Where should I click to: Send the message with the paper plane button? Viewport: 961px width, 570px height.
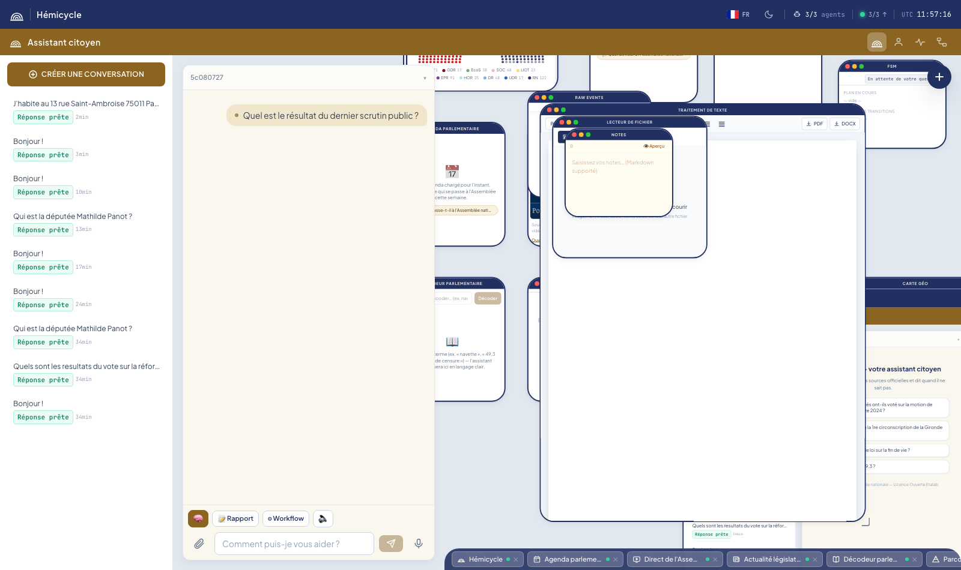[391, 544]
